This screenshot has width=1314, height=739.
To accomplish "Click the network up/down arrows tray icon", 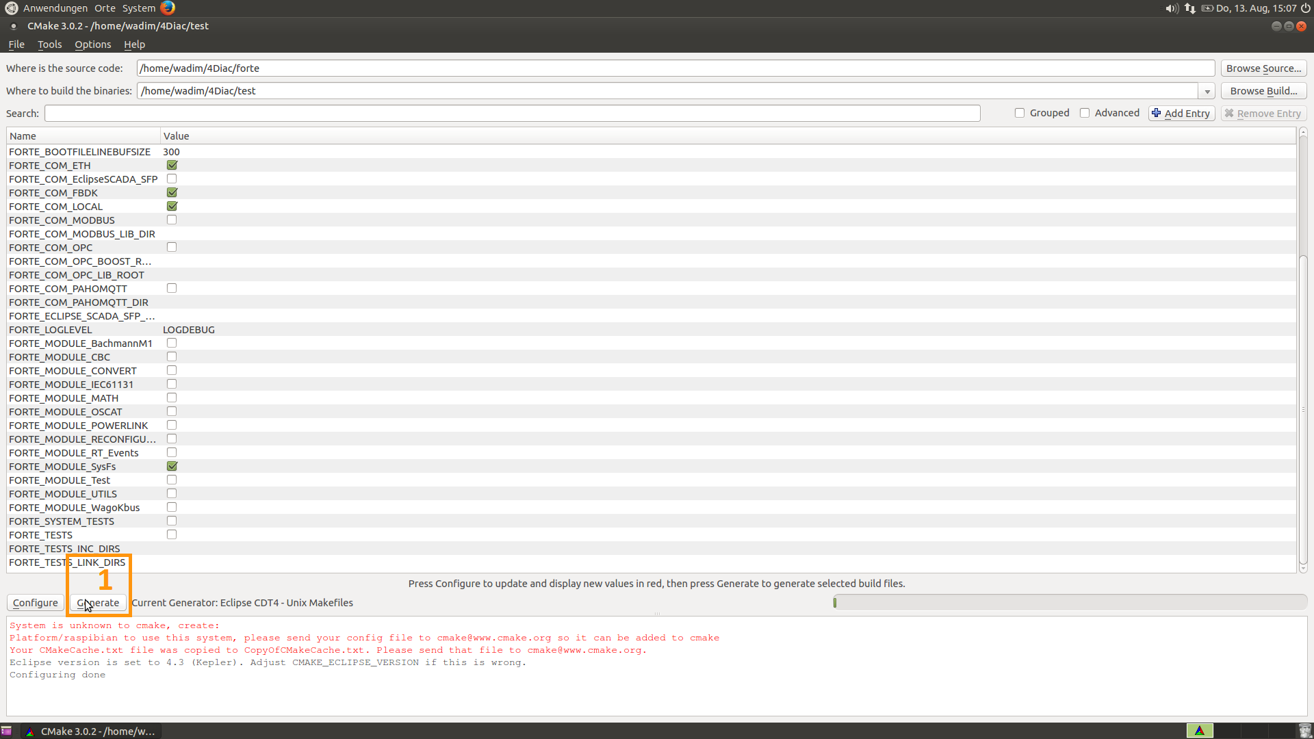I will (x=1190, y=8).
